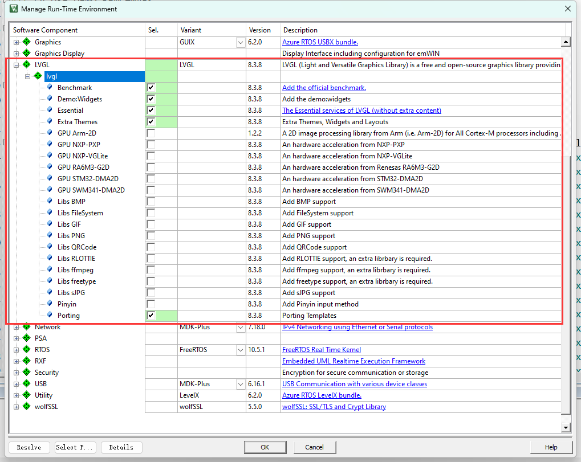The width and height of the screenshot is (581, 462).
Task: Open 'The Essential services of LVGL' link
Action: click(x=361, y=111)
